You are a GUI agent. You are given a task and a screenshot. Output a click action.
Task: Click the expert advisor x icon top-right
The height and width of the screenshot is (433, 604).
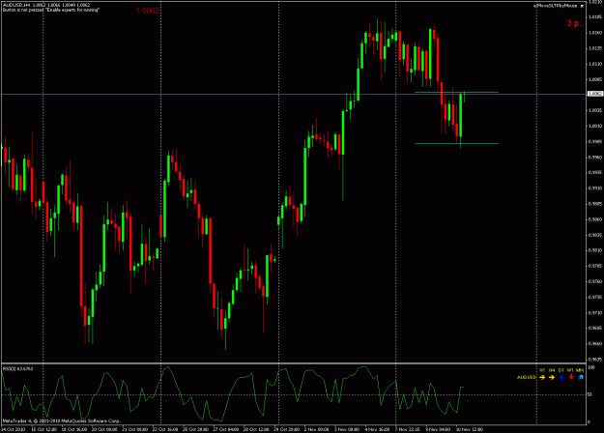(582, 6)
